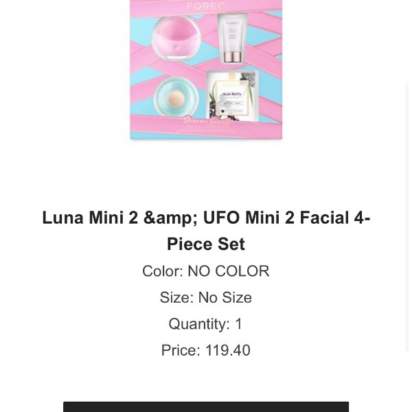The image size is (412, 412).
Task: Open the Acai Berry mask packet image
Action: [232, 96]
